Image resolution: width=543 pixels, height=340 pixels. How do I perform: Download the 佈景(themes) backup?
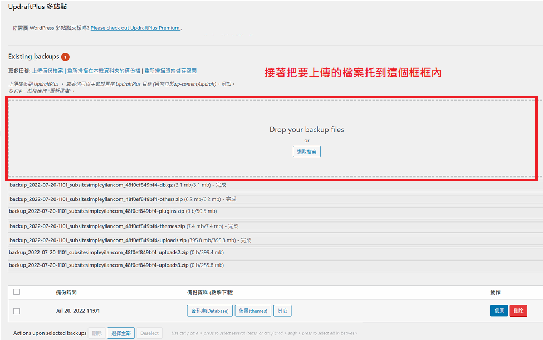click(x=252, y=311)
